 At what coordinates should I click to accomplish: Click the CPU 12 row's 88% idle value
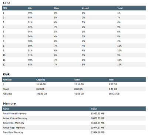[30, 65]
